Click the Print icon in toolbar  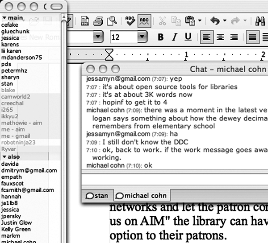(99, 20)
